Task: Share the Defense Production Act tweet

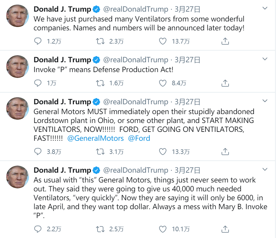Action: (x=225, y=83)
